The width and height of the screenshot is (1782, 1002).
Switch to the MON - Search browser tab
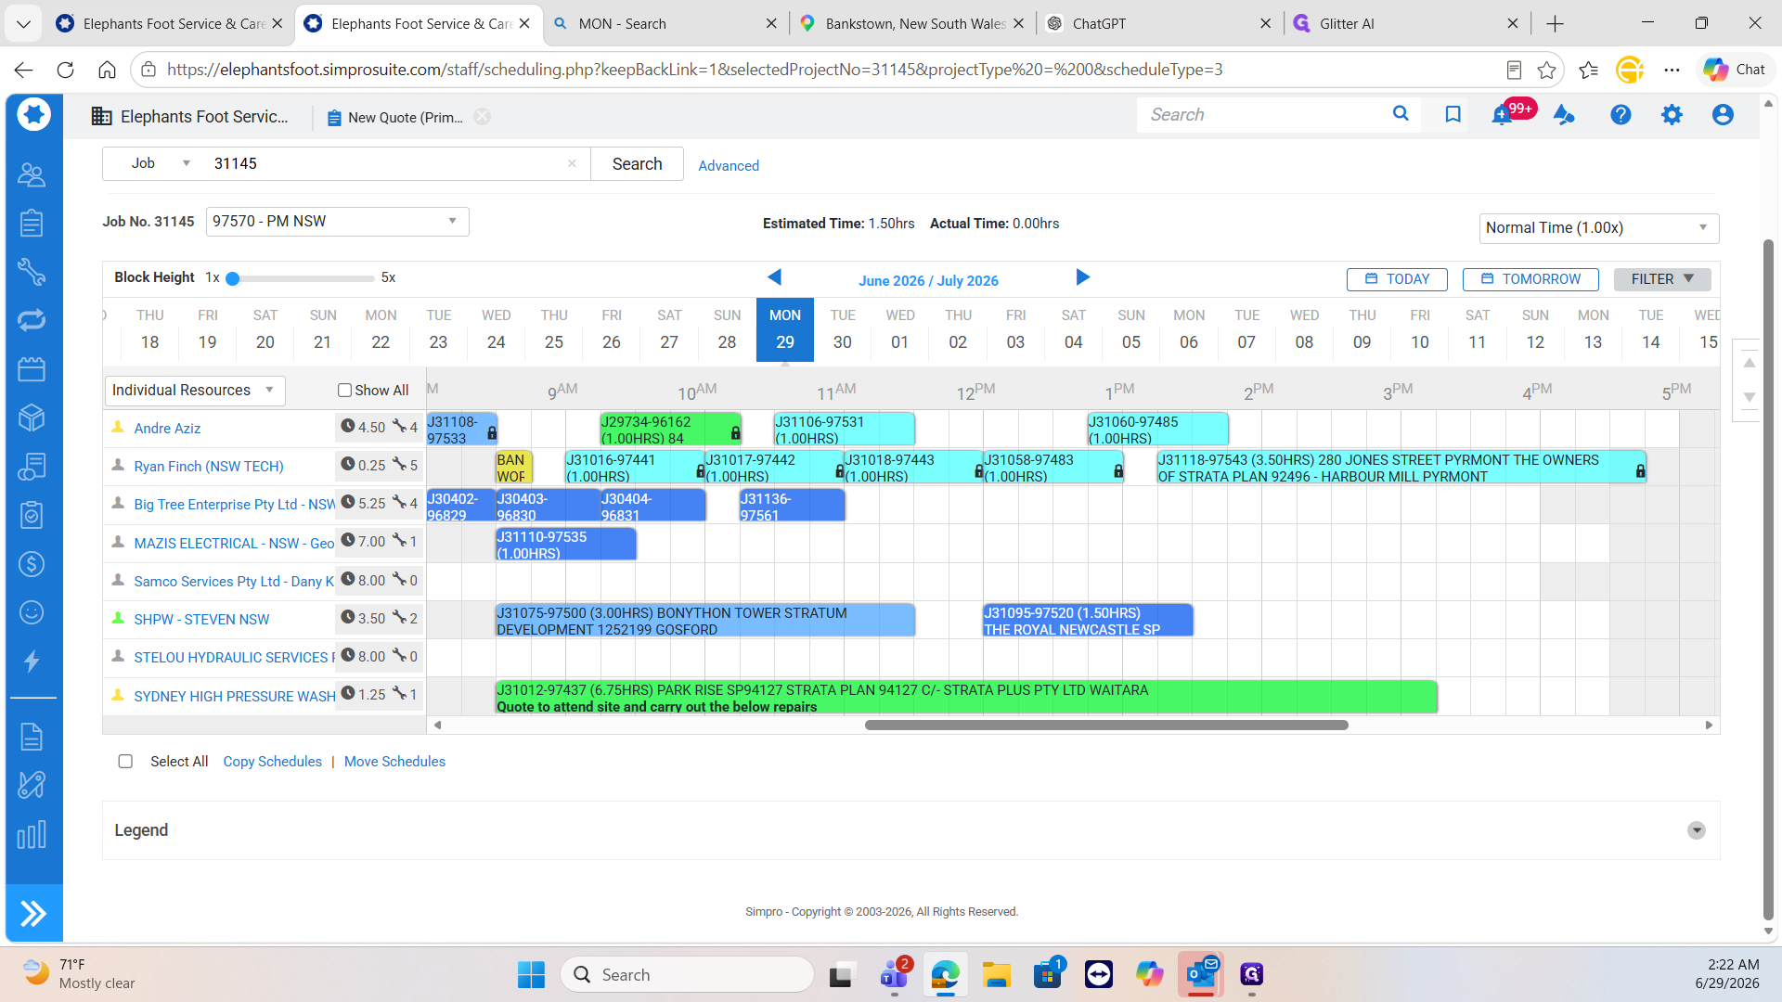664,23
